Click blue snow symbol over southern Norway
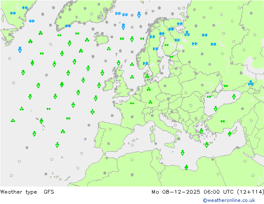This screenshot has width=264, height=204. point(145,63)
